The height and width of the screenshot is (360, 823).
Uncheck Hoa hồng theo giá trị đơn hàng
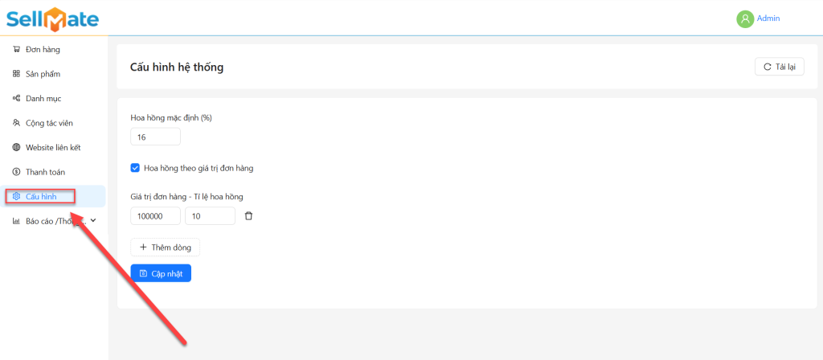(135, 168)
